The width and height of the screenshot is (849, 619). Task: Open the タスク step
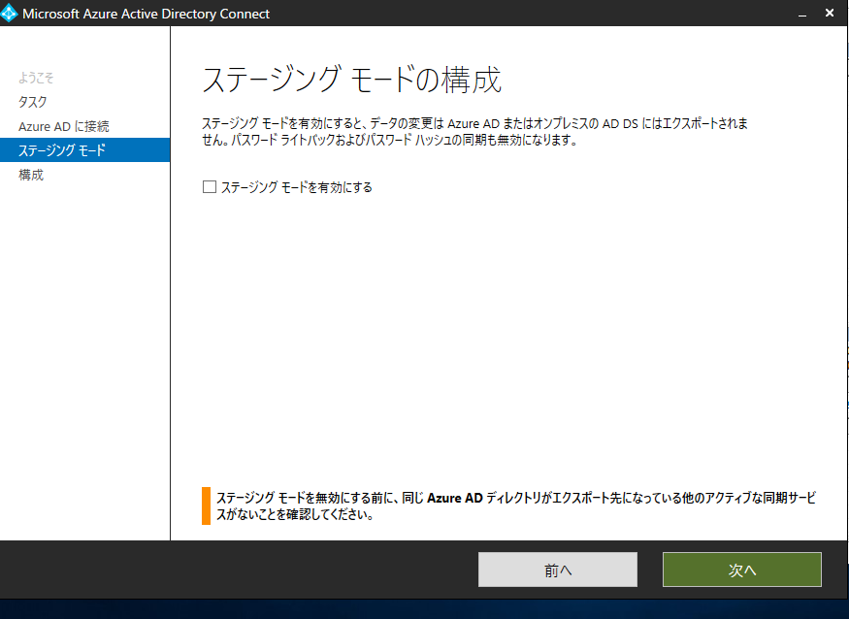coord(32,101)
